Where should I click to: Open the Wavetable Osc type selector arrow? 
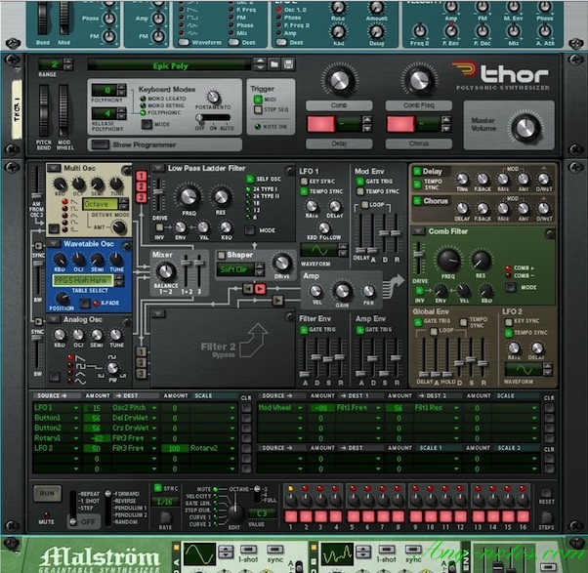pyautogui.click(x=54, y=244)
